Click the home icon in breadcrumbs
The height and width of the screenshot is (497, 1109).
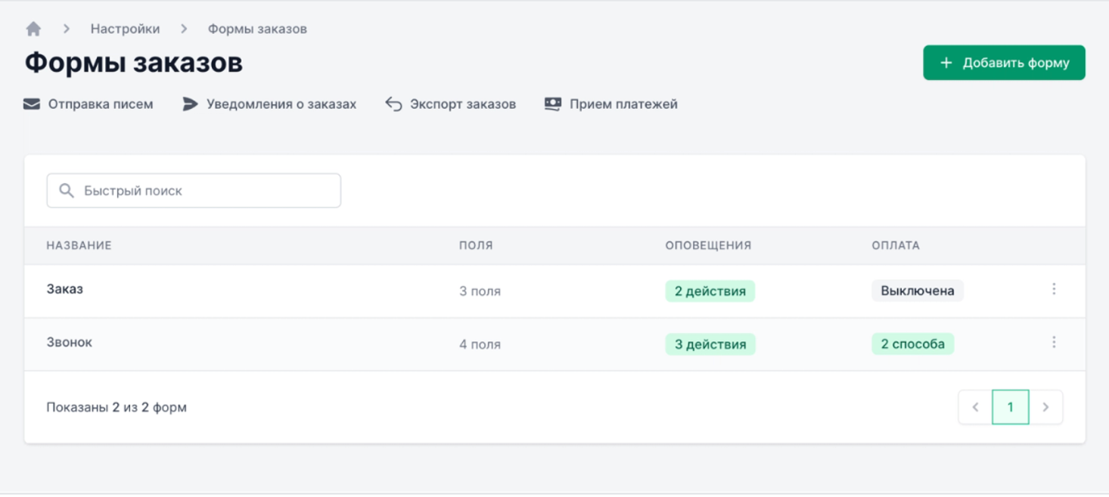click(33, 29)
